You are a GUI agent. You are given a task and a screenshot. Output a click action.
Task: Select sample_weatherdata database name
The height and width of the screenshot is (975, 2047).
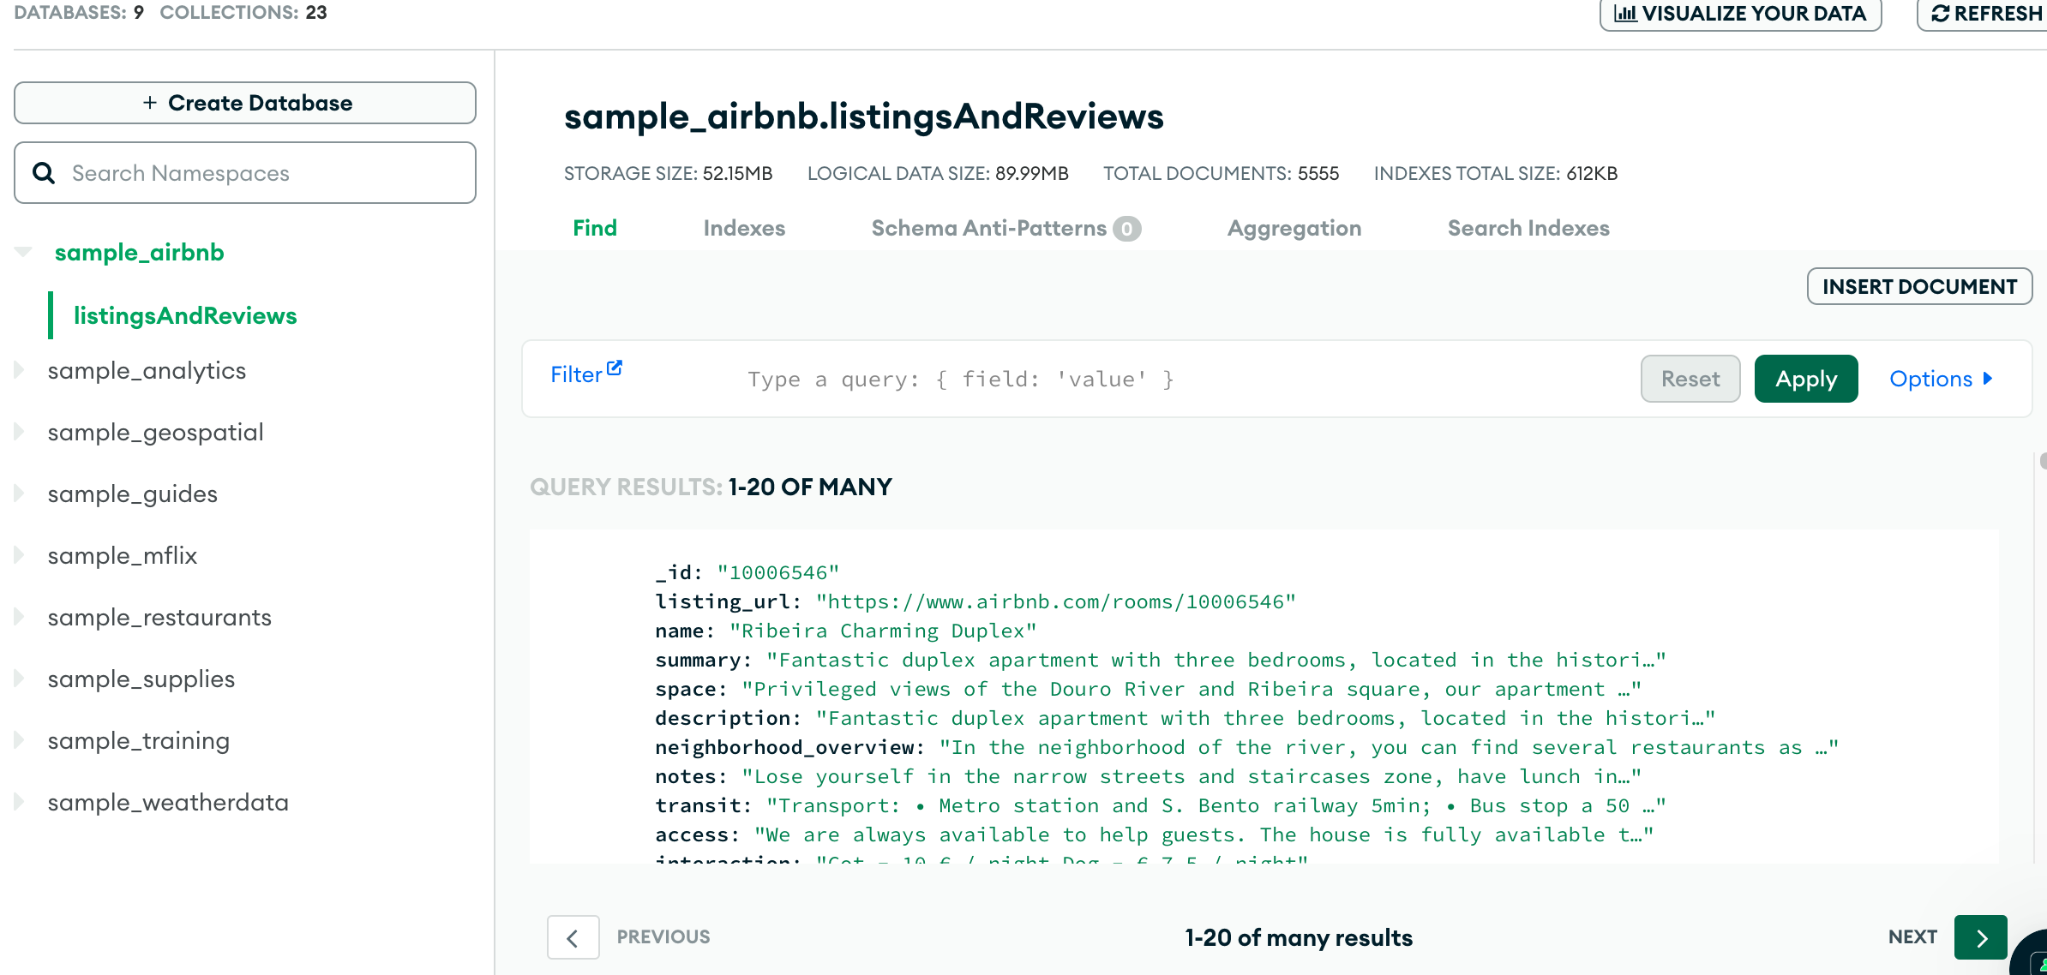(x=168, y=802)
